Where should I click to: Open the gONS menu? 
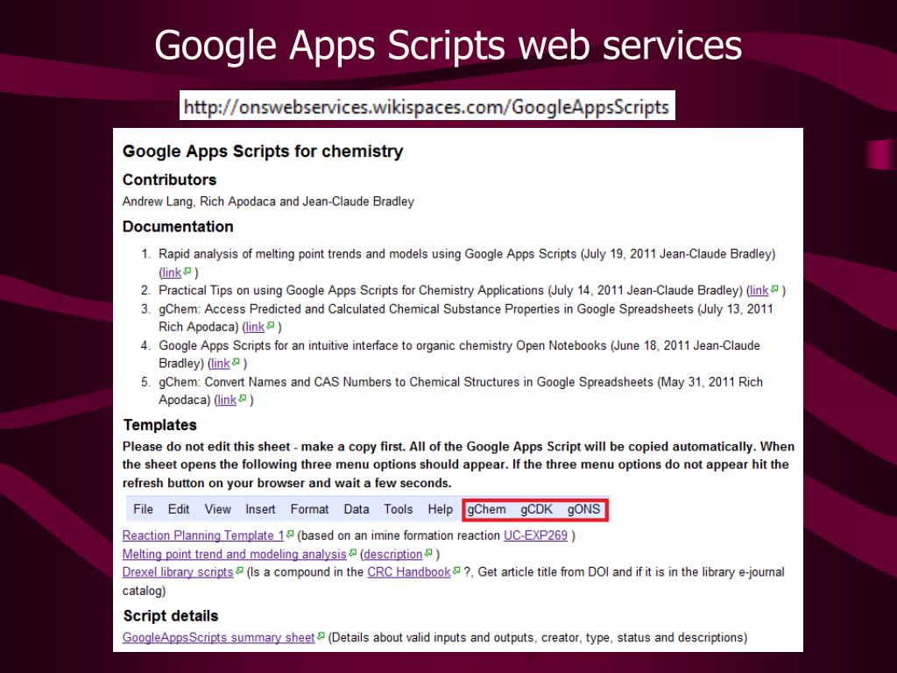point(583,509)
